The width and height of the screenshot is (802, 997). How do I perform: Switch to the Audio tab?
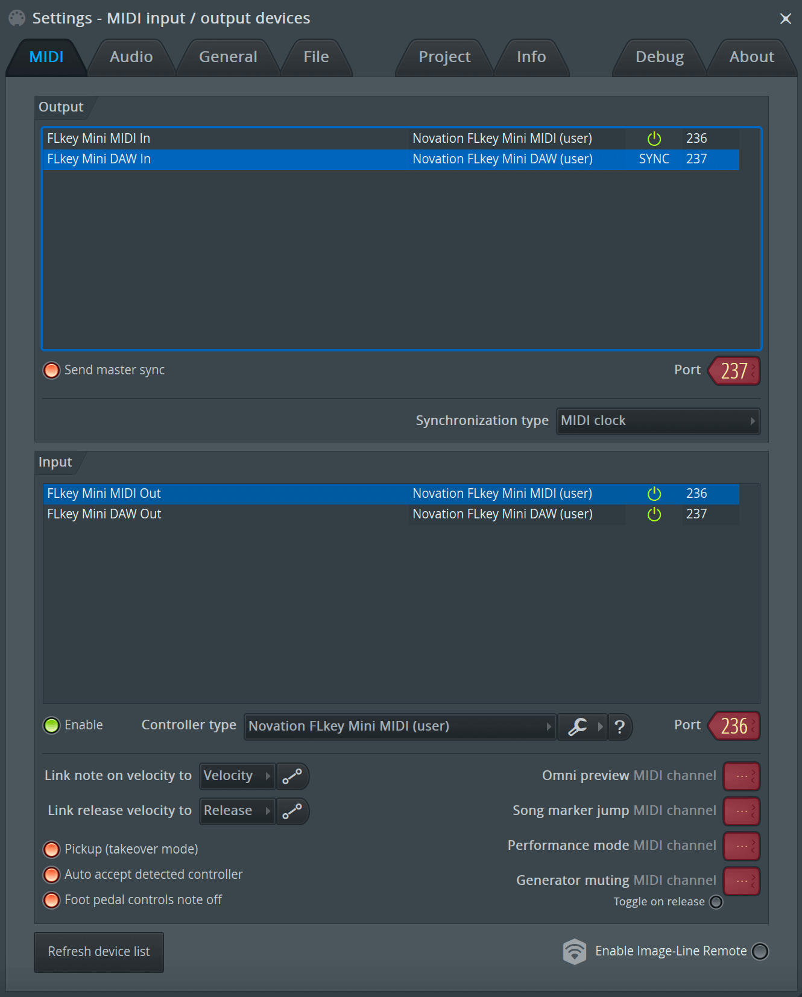pos(131,57)
